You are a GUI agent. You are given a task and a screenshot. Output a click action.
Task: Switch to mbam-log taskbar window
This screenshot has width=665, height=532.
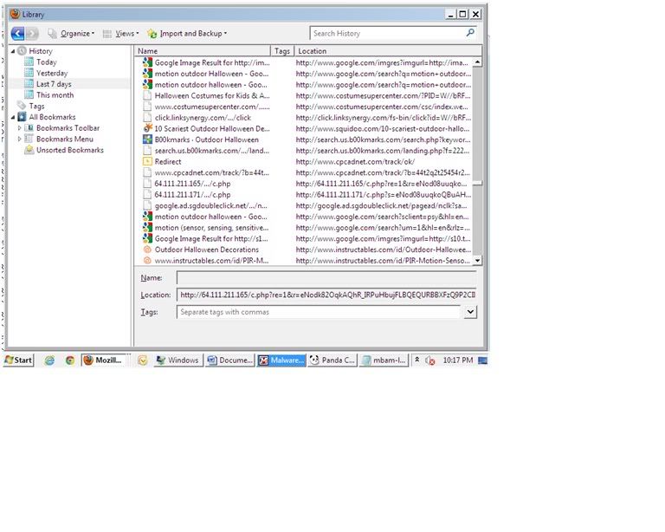click(x=384, y=360)
